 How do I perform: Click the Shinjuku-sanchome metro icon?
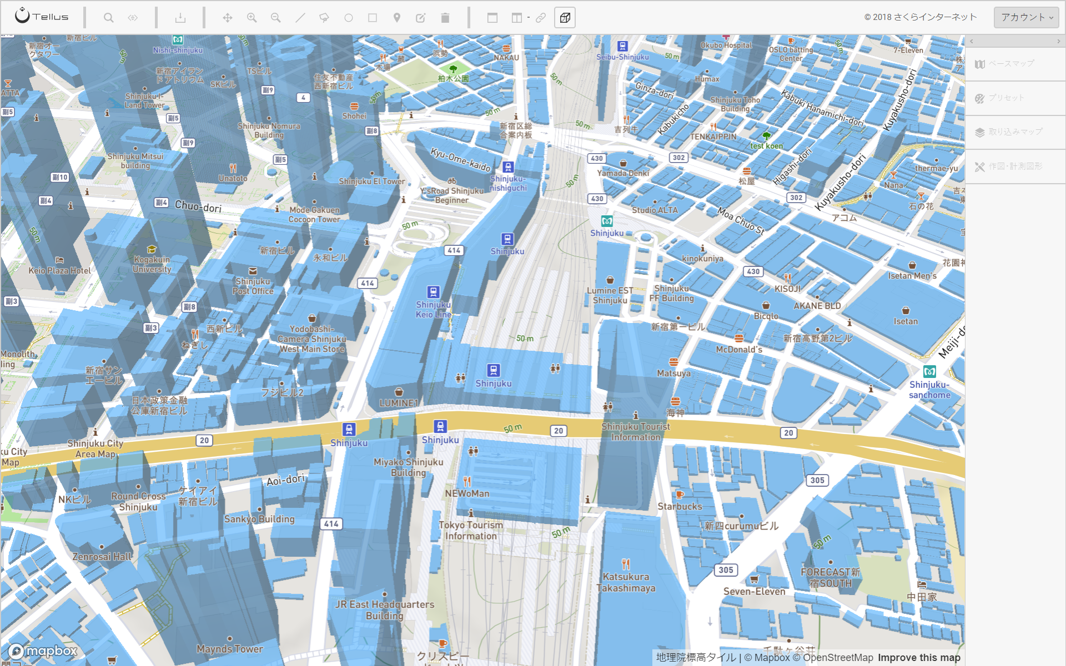pyautogui.click(x=929, y=371)
